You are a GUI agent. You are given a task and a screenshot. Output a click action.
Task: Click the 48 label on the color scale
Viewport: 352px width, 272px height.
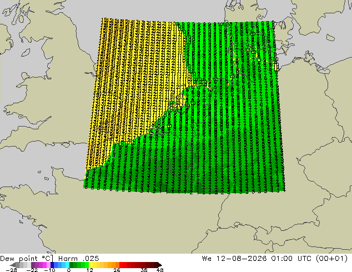(x=160, y=270)
